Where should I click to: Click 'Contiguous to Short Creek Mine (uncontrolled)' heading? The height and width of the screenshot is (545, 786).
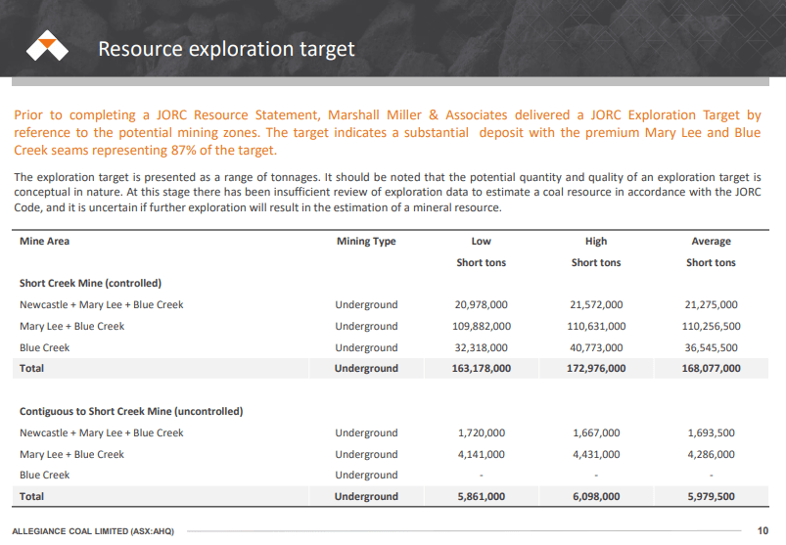(x=131, y=411)
